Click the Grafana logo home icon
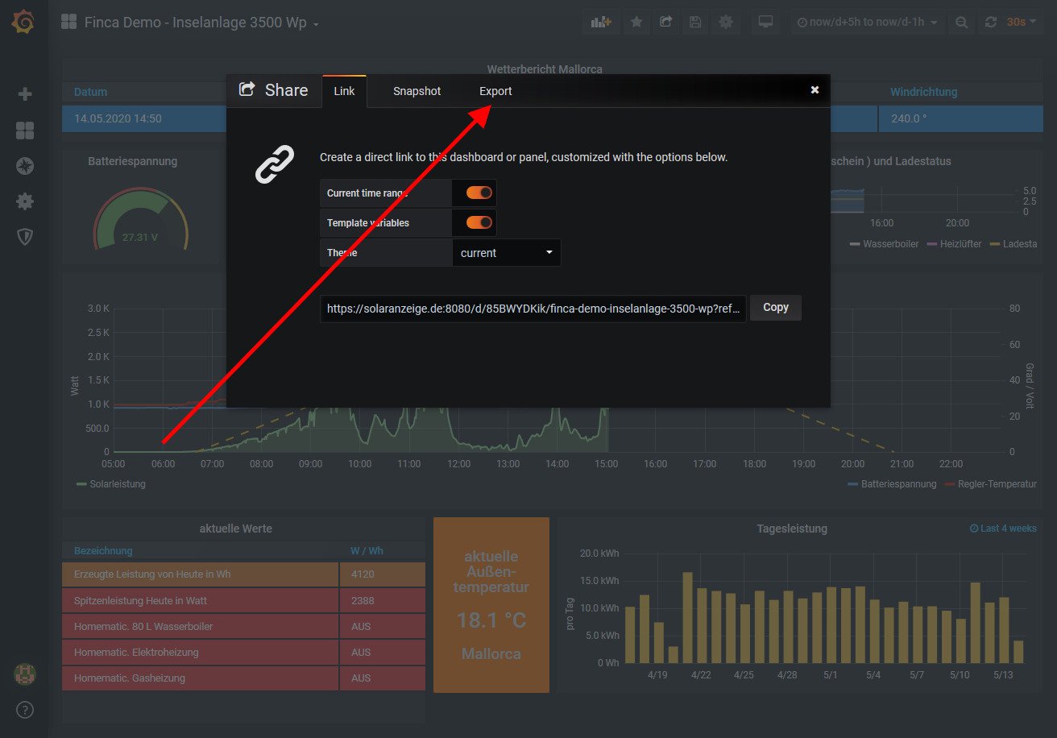Screen dimensions: 1057x738 23,23
